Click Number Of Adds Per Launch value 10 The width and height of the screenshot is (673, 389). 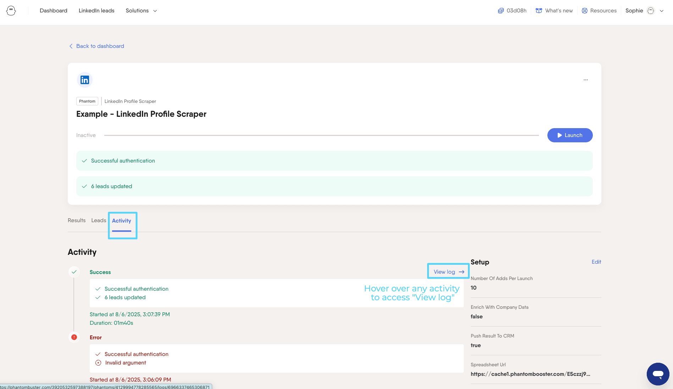pyautogui.click(x=474, y=288)
